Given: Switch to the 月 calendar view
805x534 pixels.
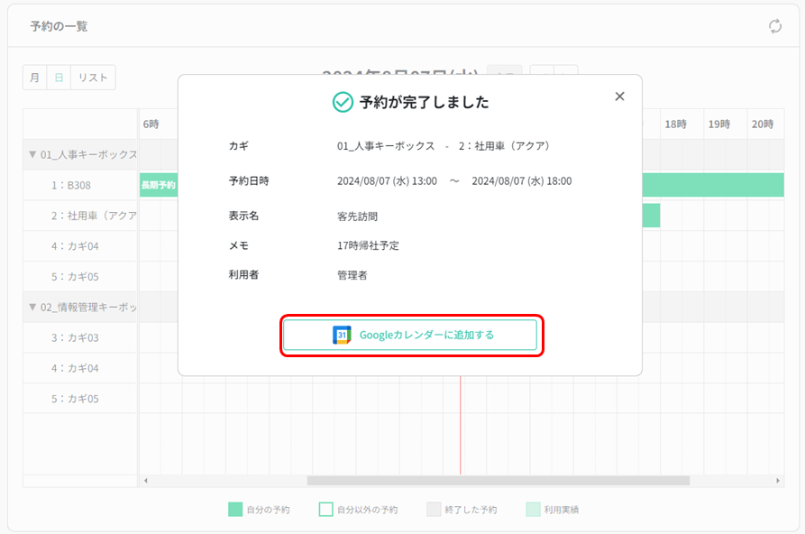Looking at the screenshot, I should 33,77.
